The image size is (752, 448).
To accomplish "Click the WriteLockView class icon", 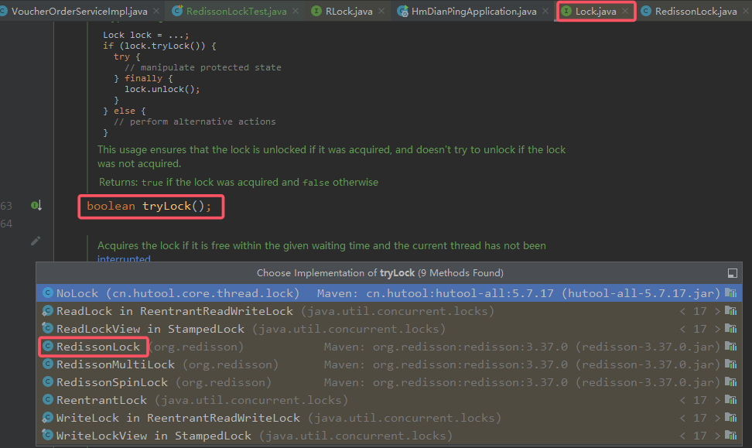I will click(47, 435).
